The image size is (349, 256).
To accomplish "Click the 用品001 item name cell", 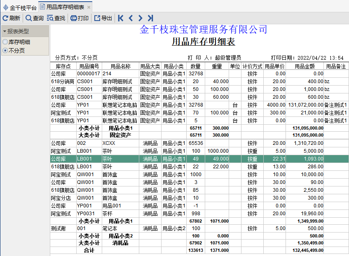I will pyautogui.click(x=120, y=206).
